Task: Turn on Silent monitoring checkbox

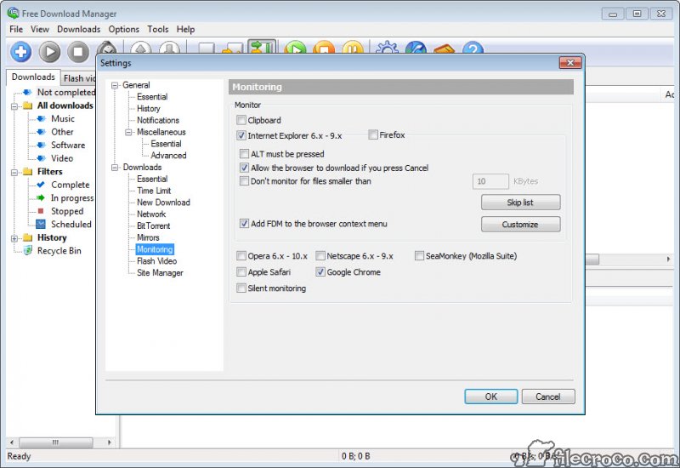Action: 241,288
